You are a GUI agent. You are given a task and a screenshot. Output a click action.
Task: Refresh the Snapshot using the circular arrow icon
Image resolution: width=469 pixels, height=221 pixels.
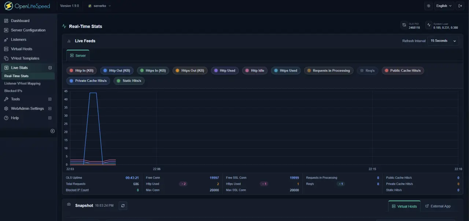(123, 206)
